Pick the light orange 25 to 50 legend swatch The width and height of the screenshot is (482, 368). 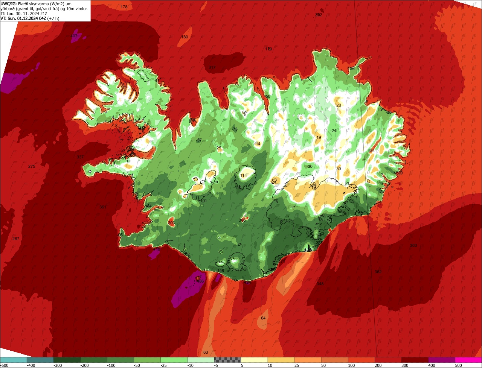pos(308,360)
